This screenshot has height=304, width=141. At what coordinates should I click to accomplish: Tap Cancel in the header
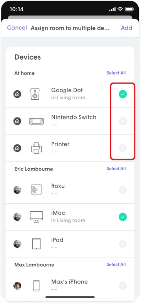[17, 28]
